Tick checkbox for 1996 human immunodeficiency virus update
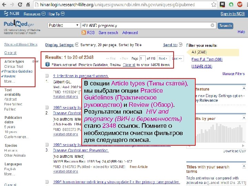 (47, 182)
